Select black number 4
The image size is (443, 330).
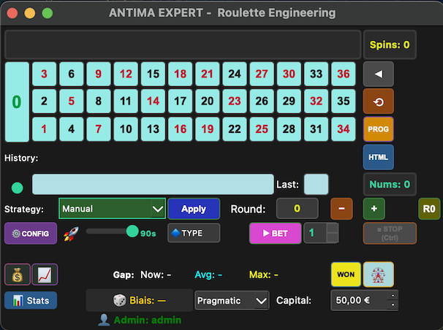point(71,129)
